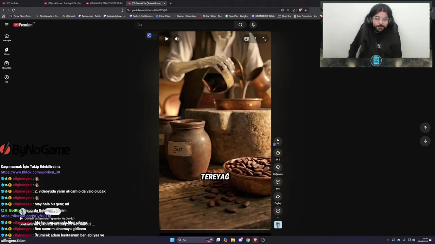Play the Shorts video
Screen dimensions: 435x244
(x=167, y=39)
